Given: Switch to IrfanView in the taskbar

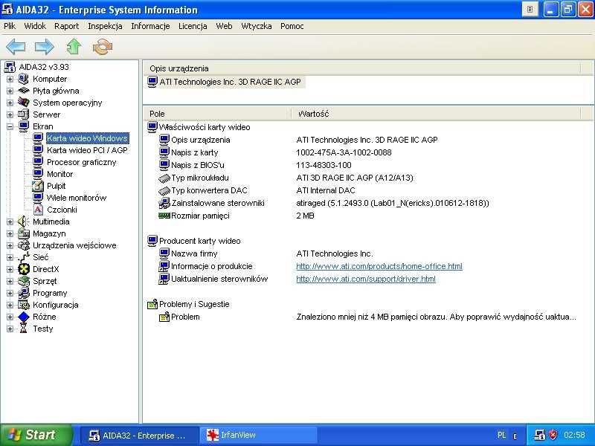Looking at the screenshot, I should point(259,435).
